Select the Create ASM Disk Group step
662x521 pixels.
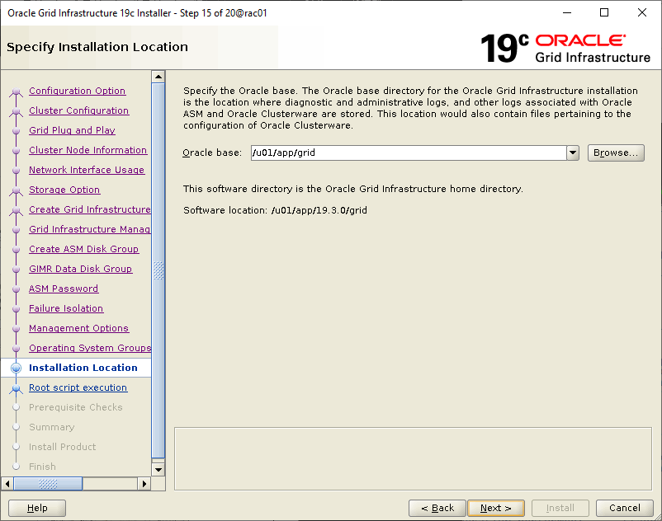83,249
